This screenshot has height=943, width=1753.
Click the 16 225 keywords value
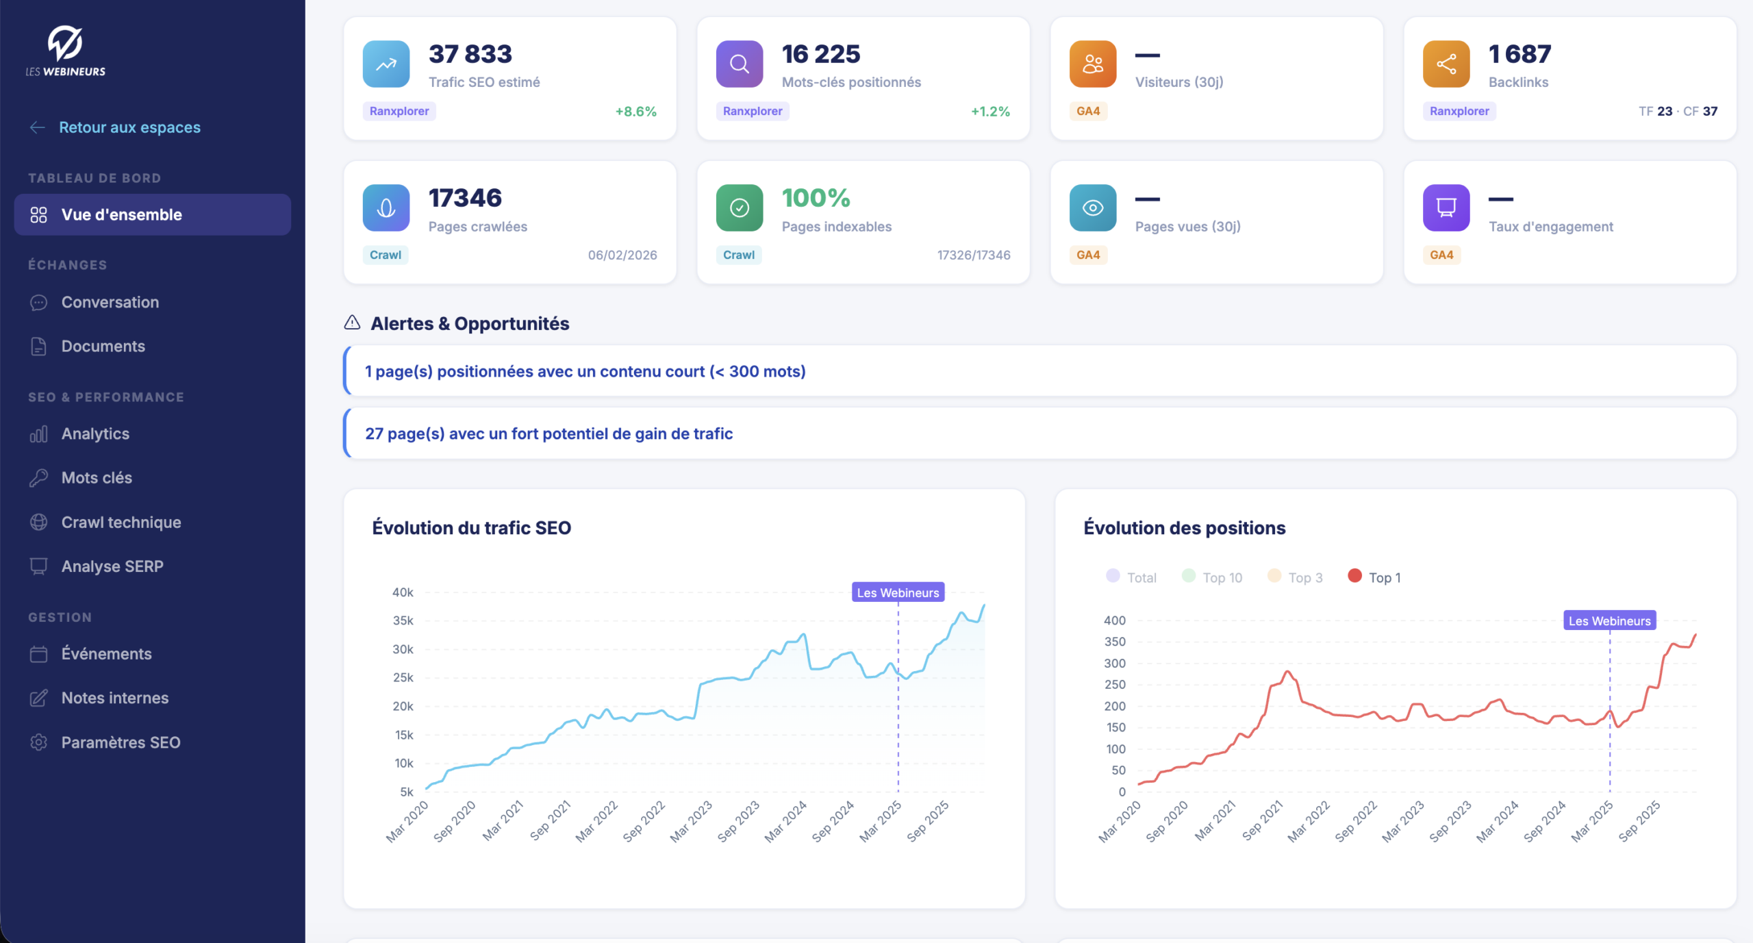pyautogui.click(x=821, y=54)
